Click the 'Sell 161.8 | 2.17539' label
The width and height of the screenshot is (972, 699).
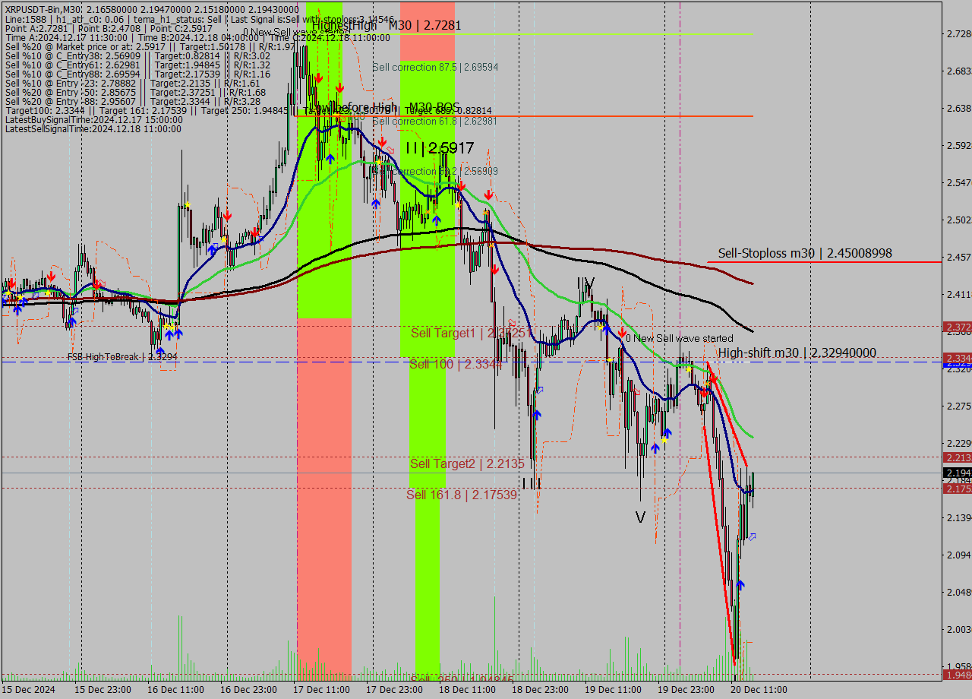tap(462, 495)
